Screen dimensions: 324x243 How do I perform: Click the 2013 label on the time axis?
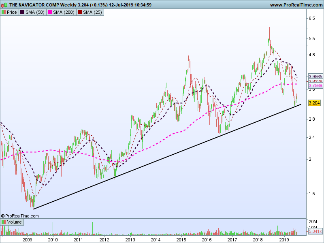(130, 240)
